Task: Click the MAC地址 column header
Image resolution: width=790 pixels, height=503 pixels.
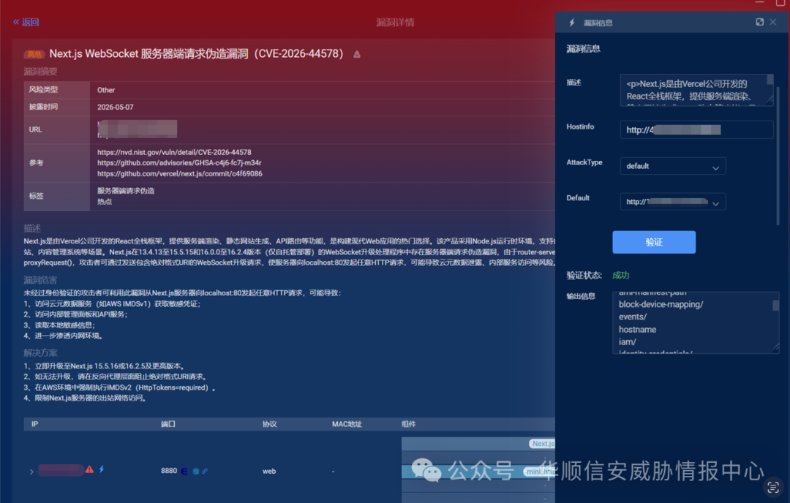Action: (x=347, y=424)
